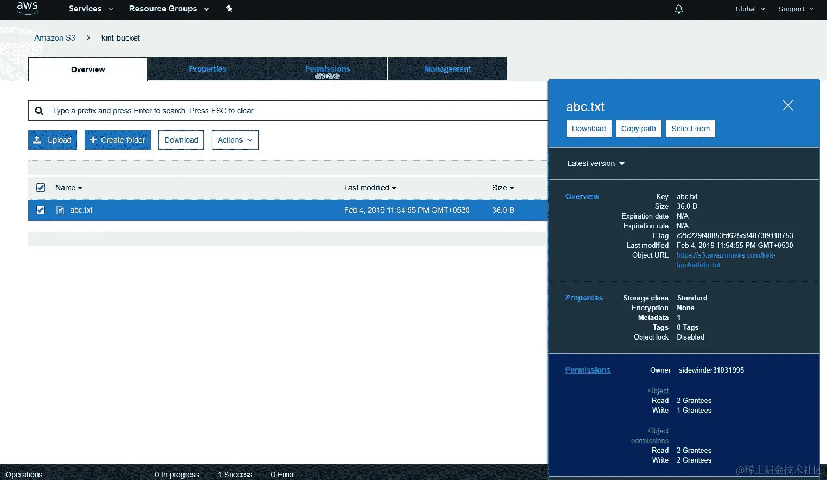Click the Create folder button
The width and height of the screenshot is (827, 480).
coord(118,140)
